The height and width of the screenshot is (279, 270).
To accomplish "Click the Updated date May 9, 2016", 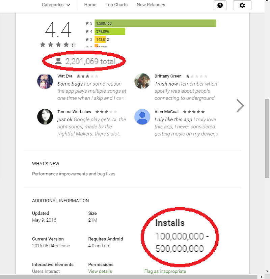I will (x=44, y=220).
